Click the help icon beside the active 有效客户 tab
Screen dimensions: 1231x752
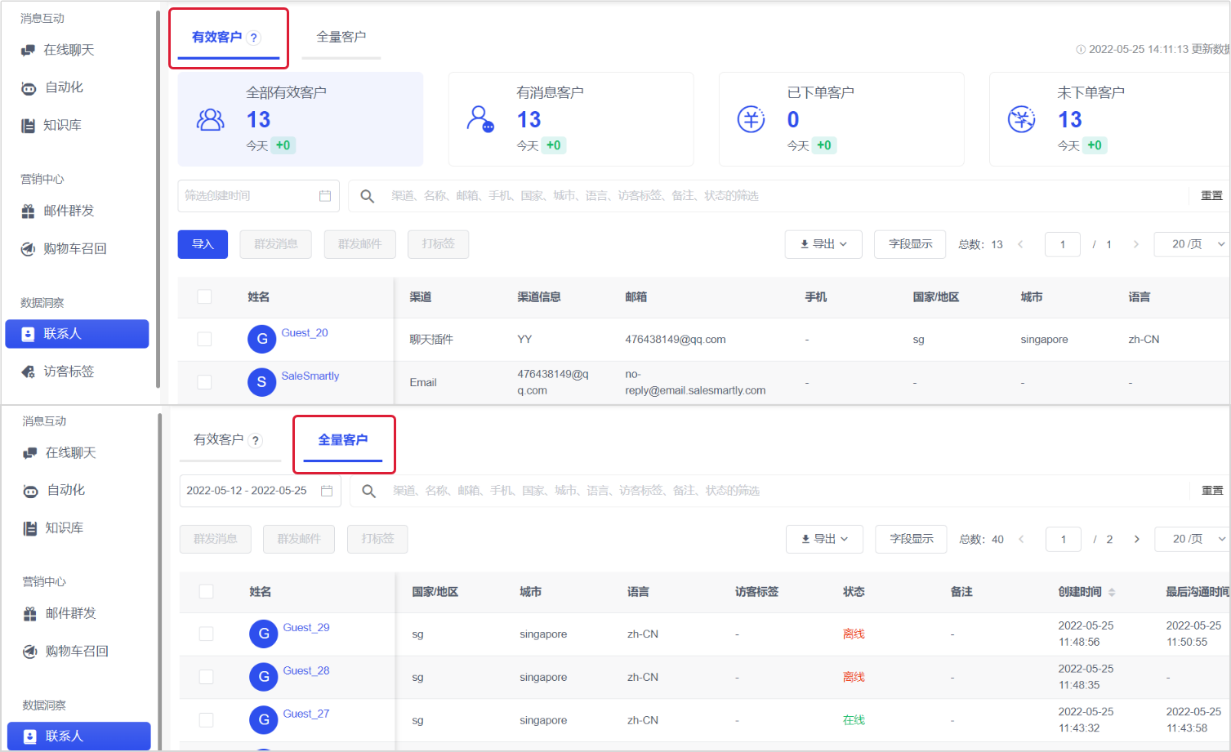[254, 38]
